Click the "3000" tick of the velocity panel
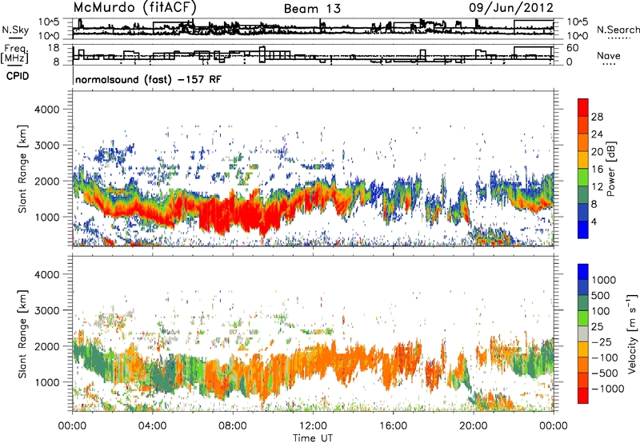 pyautogui.click(x=46, y=310)
